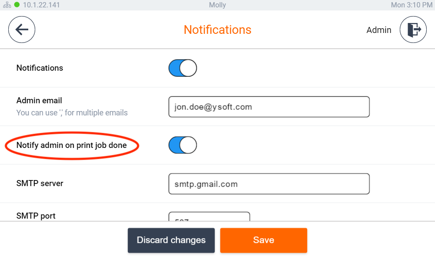Click the hint text about multiple emails
Screen dimensions: 435x259
tap(72, 112)
